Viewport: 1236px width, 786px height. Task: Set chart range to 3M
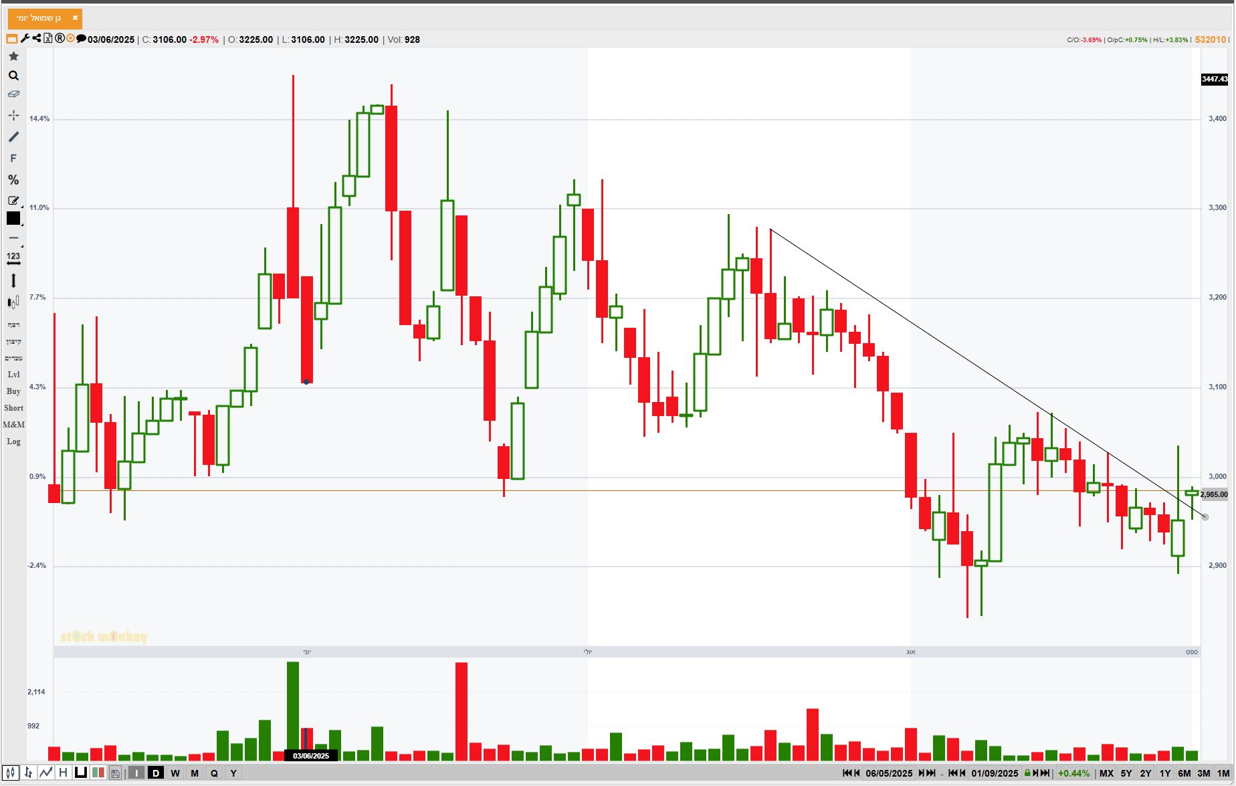tap(1204, 773)
